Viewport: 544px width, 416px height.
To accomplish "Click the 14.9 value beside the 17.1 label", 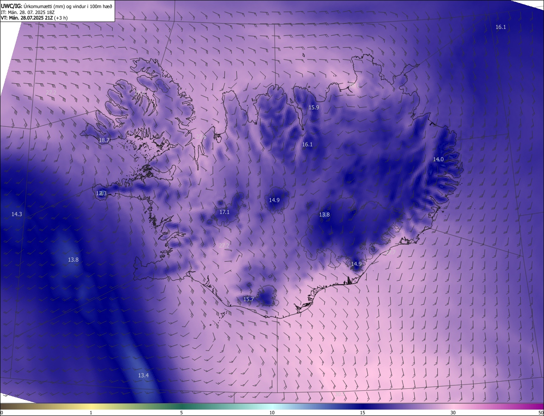I will coord(274,200).
